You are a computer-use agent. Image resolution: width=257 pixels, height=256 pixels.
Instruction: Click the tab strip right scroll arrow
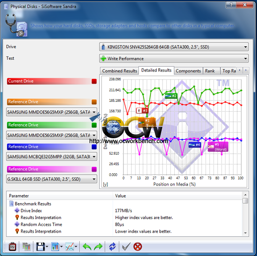click(246, 71)
